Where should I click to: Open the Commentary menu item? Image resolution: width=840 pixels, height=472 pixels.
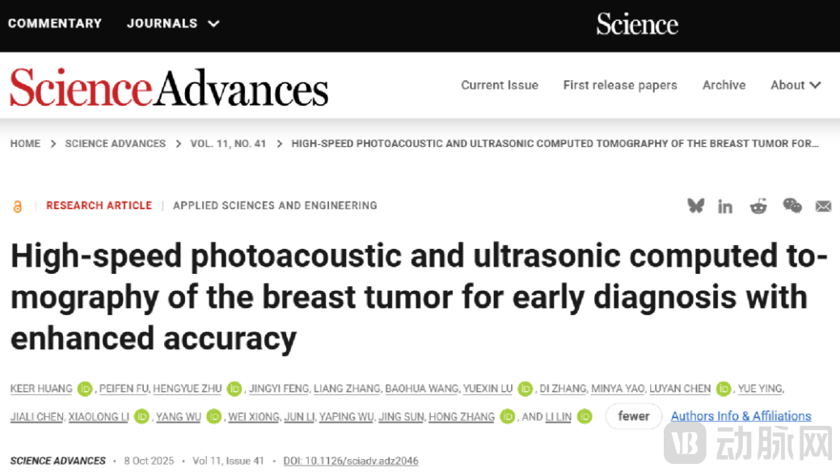[x=55, y=23]
